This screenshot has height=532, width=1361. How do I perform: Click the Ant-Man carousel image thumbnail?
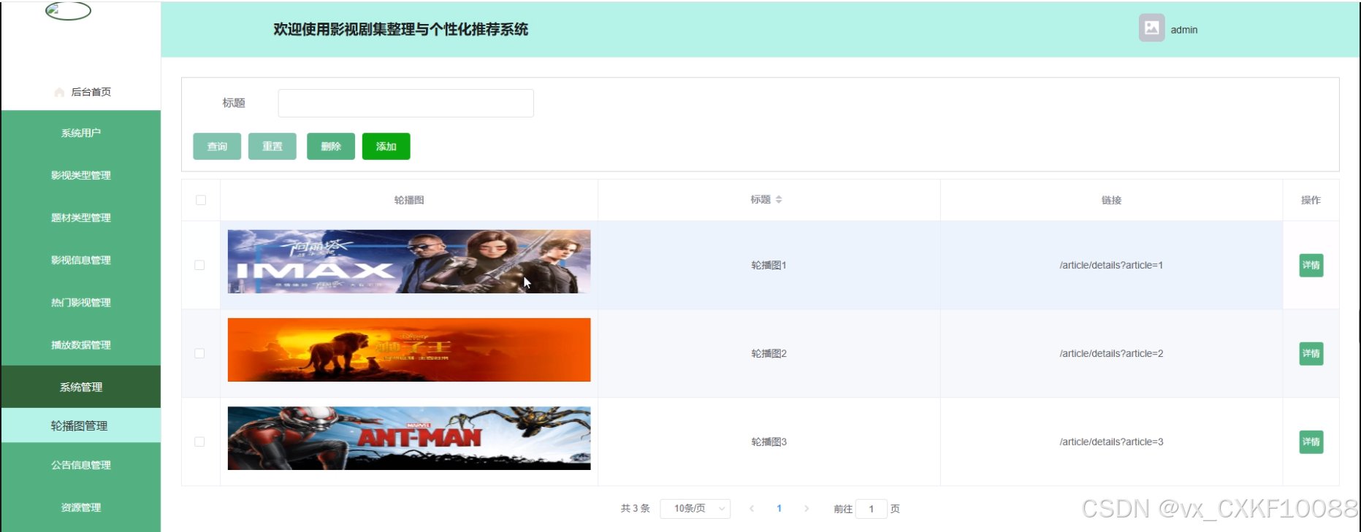[x=409, y=438]
